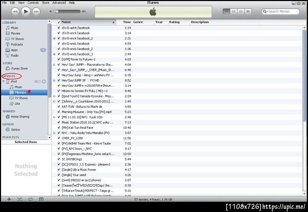Viewport: 308px width, 212px height.
Task: Open Radio in the sidebar
Action: click(x=14, y=55)
